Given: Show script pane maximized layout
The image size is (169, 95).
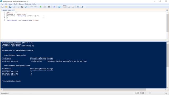Looking at the screenshot, I should coord(73,7).
